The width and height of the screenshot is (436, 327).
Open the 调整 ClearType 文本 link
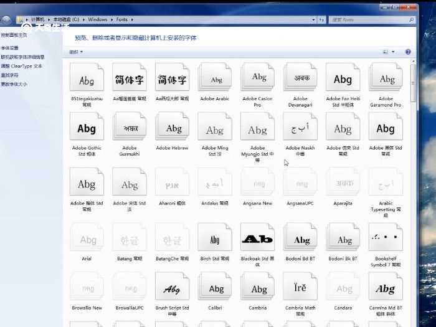pyautogui.click(x=21, y=66)
